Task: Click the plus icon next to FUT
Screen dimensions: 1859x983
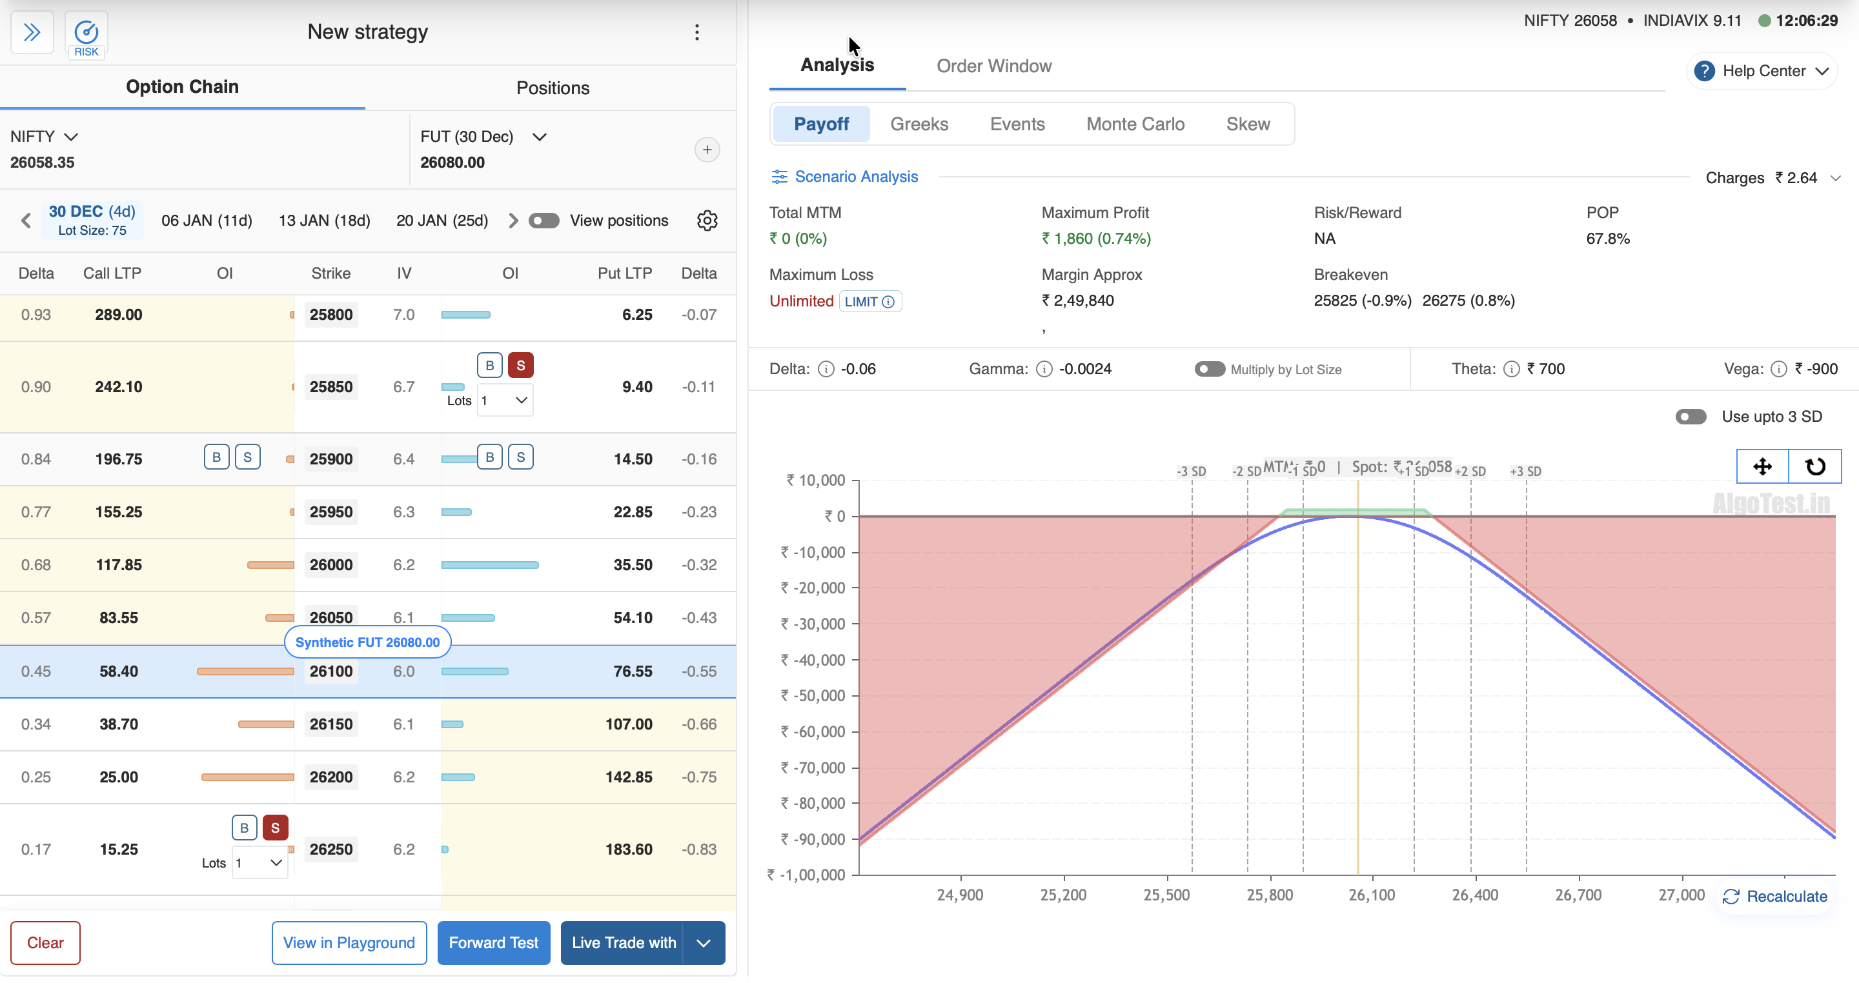Action: tap(707, 150)
